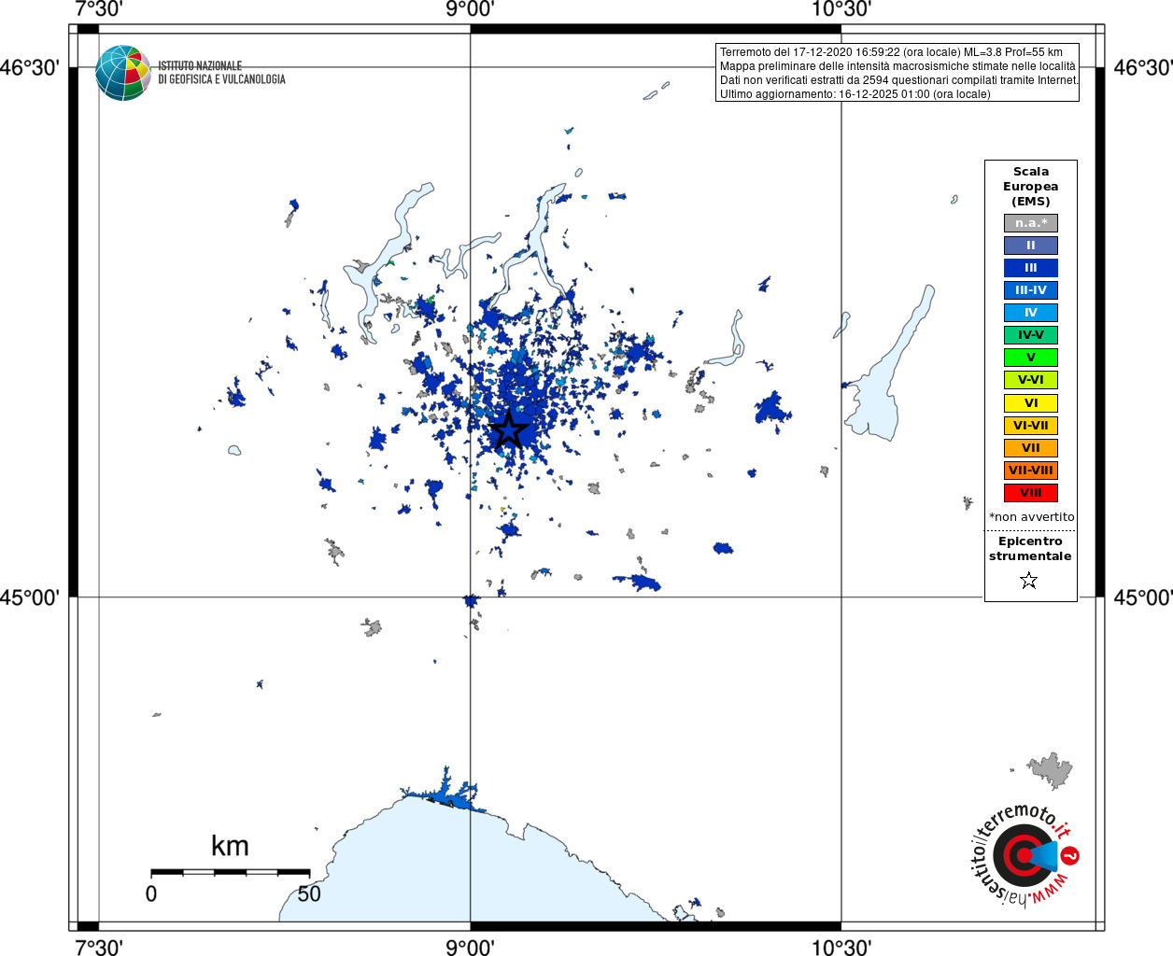Select the red VIII legend swatch

(x=1031, y=493)
